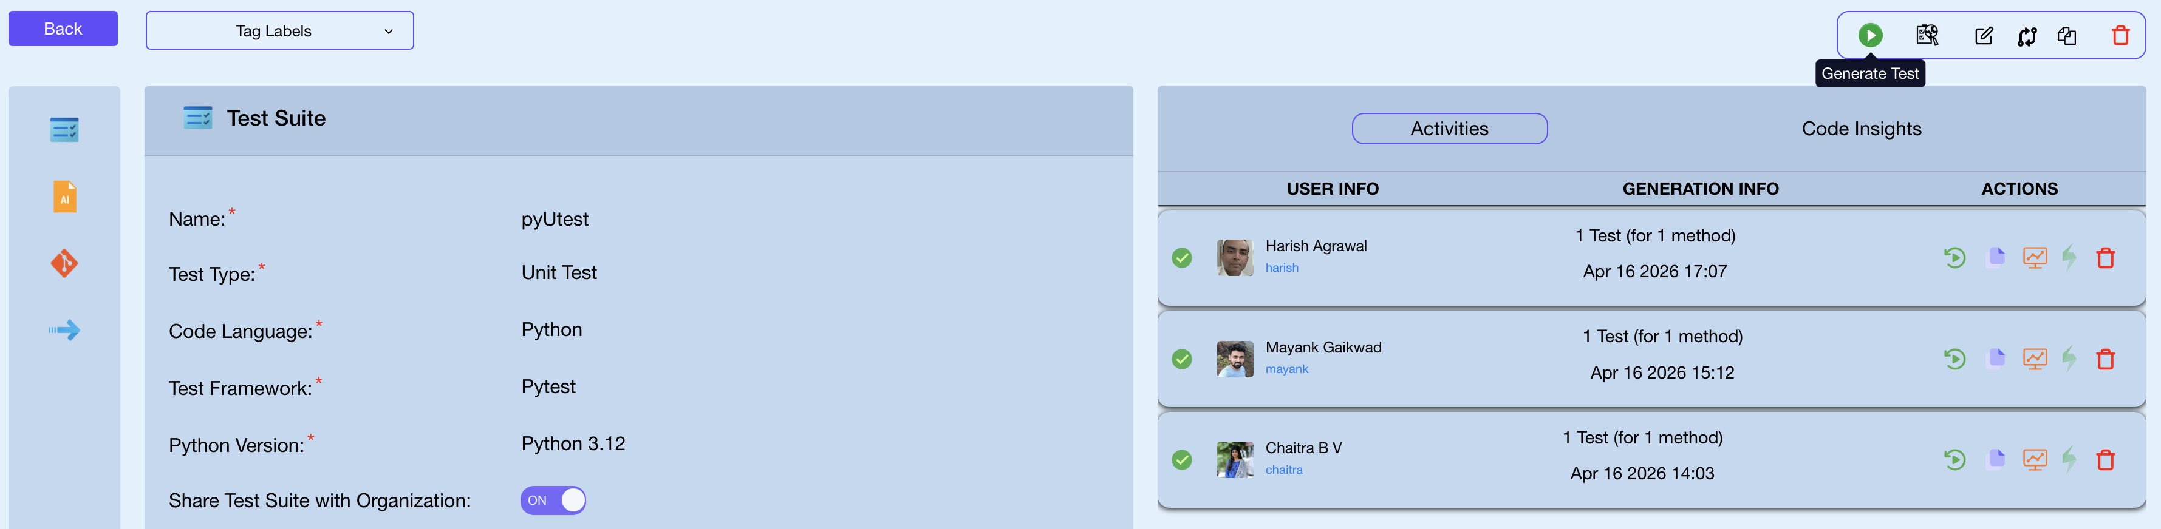Click the green status check on Harish's row
The height and width of the screenshot is (529, 2161).
[x=1182, y=258]
